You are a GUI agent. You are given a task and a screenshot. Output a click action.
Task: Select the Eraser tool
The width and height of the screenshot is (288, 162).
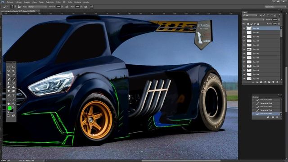click(9, 87)
